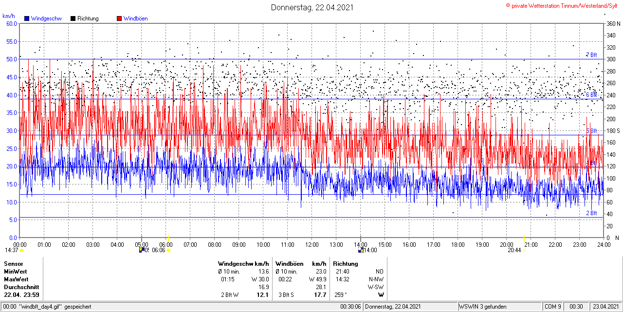Click the km/h axis unit label
Viewport: 623px width, 312px height.
point(9,16)
